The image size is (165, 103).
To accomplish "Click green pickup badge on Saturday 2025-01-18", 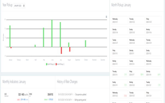I will coord(159,75).
